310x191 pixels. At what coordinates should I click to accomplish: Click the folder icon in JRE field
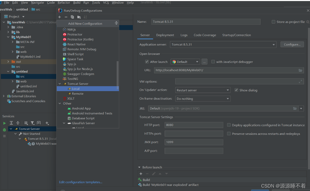[x=295, y=108]
